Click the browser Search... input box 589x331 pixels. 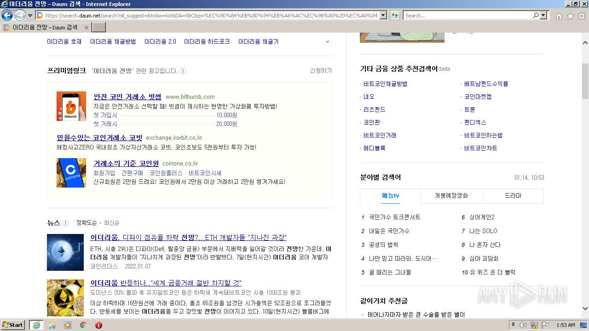tap(468, 16)
